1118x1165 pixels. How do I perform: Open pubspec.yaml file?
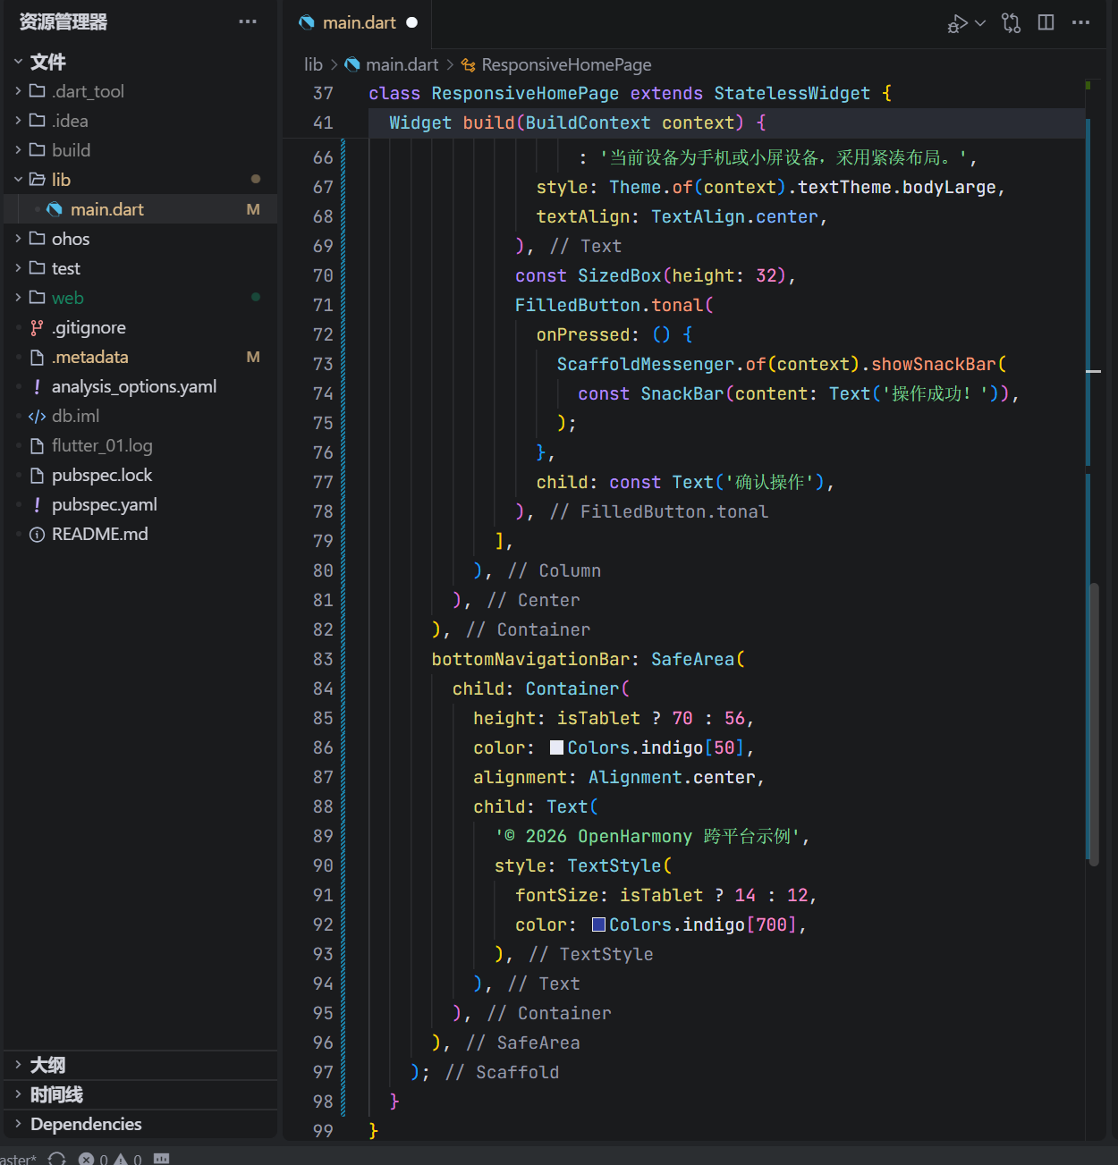140,504
